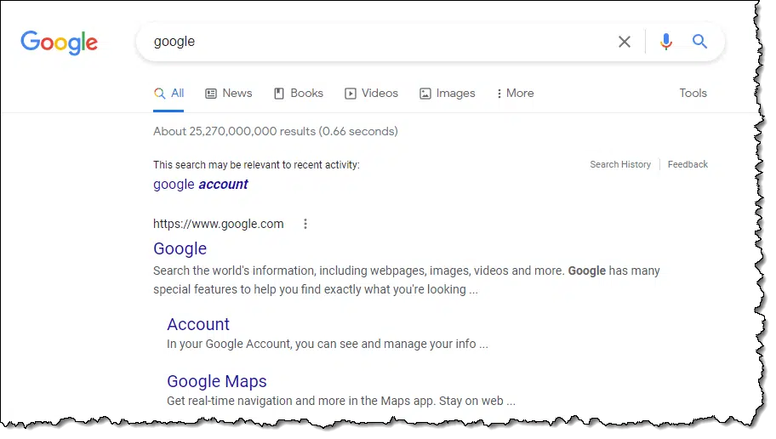
Task: Open the Tools options
Action: coord(693,93)
